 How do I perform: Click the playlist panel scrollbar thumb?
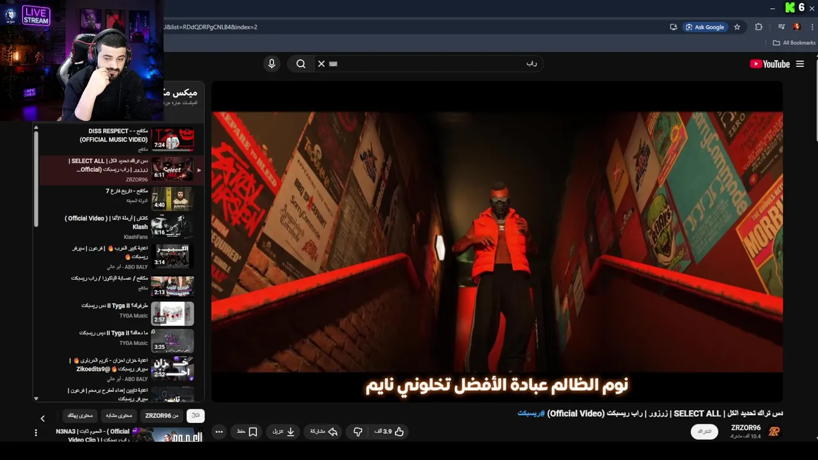[36, 178]
